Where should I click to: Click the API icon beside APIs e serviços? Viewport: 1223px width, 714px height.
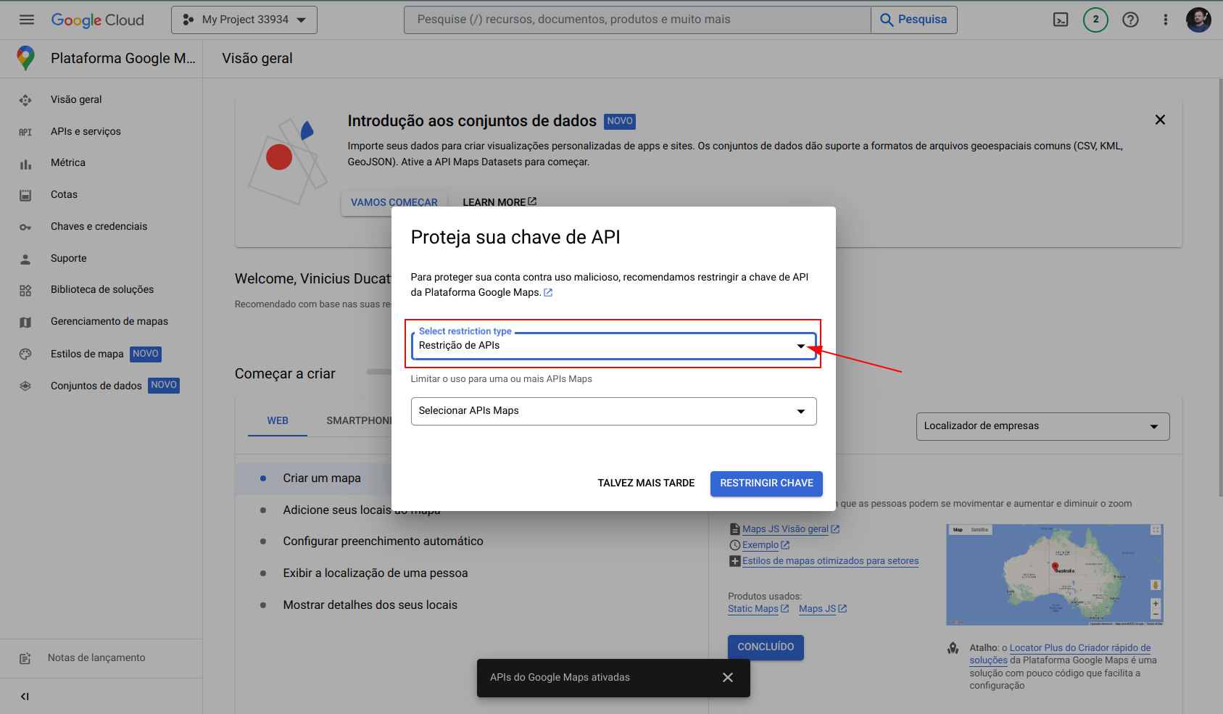click(25, 132)
